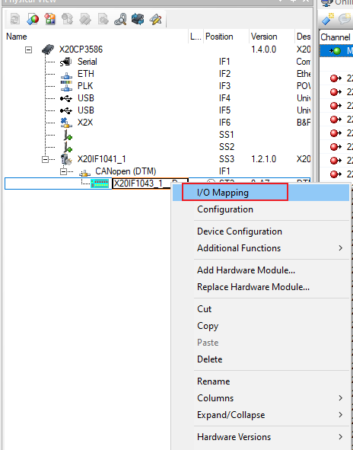Collapse the X20CP3586 tree node
Viewport: 353px width, 450px height.
(28, 49)
